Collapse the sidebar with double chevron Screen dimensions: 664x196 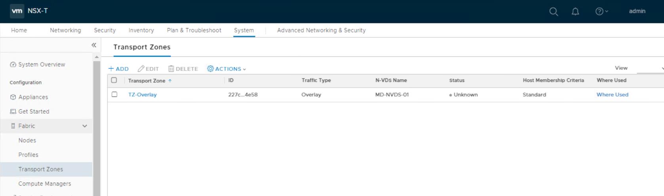(x=94, y=45)
